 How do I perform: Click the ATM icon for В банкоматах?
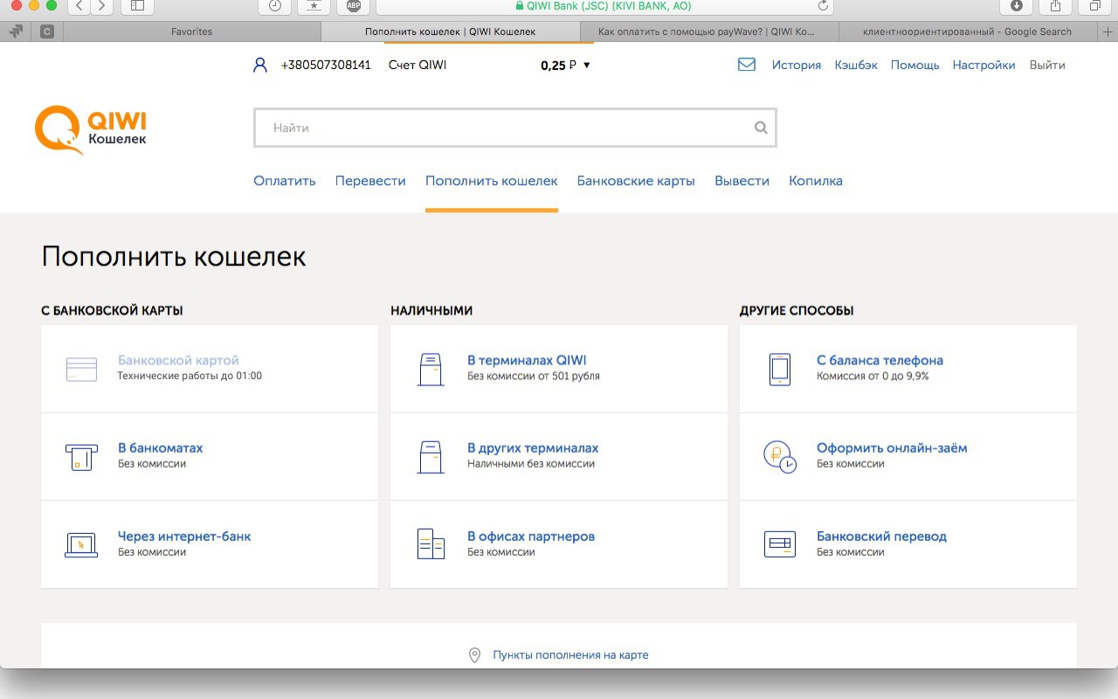[x=81, y=457]
